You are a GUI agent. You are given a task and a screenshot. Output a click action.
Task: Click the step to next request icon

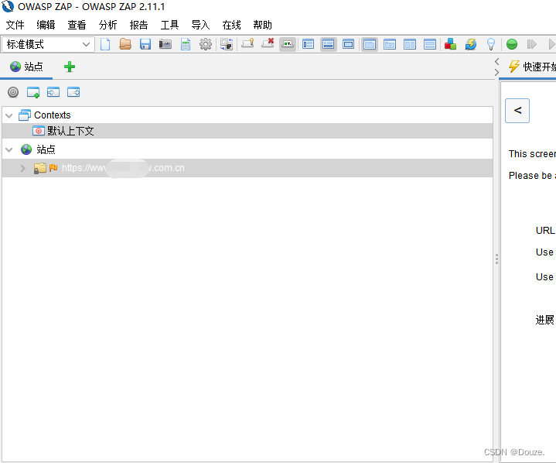coord(532,44)
